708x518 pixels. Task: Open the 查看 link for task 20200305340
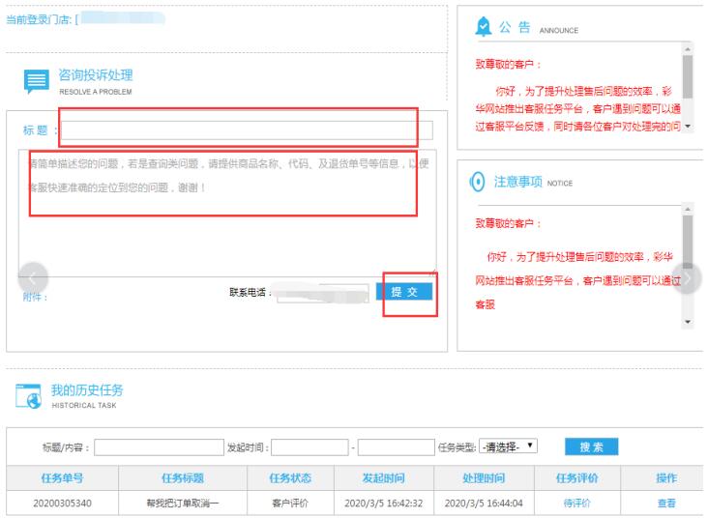pos(666,503)
